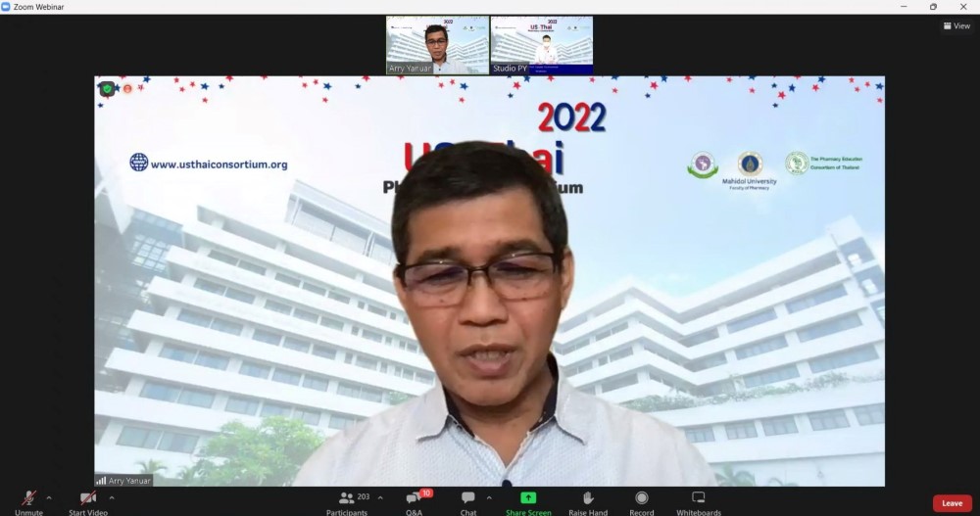Expand audio options arrow beside Unmute
The height and width of the screenshot is (516, 980).
pyautogui.click(x=49, y=497)
